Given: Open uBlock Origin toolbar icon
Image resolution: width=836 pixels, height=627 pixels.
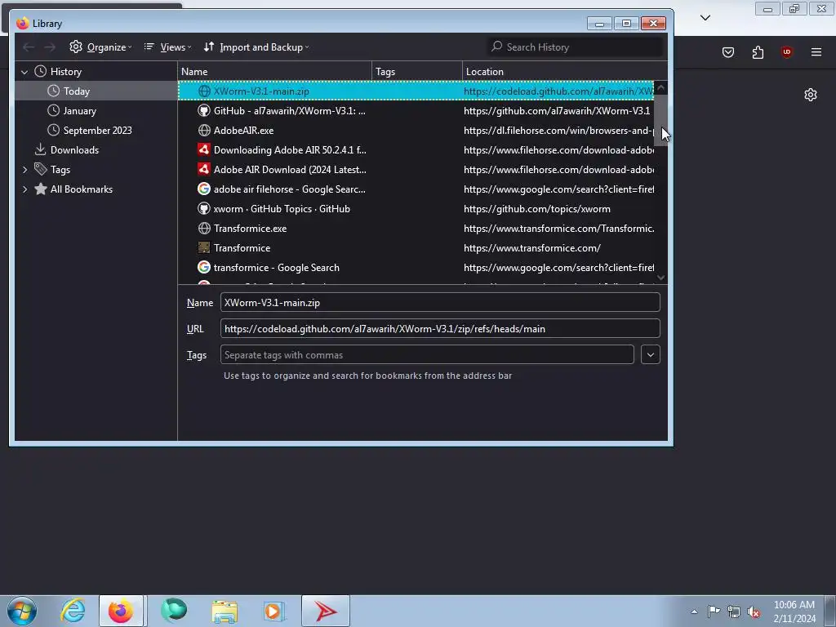Looking at the screenshot, I should [x=786, y=52].
